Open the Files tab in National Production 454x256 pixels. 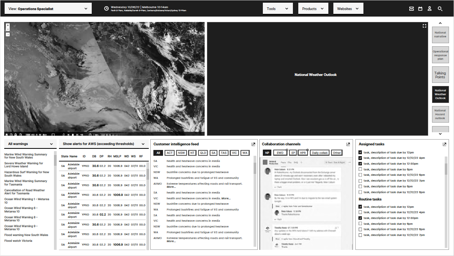[289, 162]
